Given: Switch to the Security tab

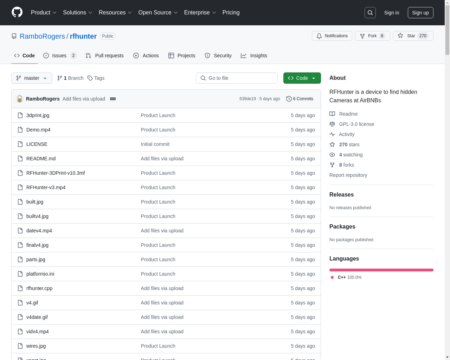Looking at the screenshot, I should [x=218, y=56].
